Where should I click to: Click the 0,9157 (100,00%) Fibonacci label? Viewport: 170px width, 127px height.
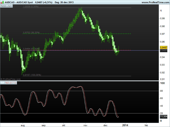(32, 75)
